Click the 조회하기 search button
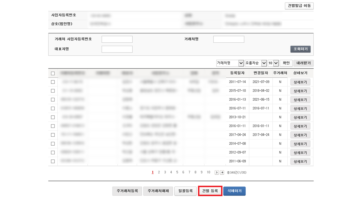This screenshot has height=202, width=360. 300,49
